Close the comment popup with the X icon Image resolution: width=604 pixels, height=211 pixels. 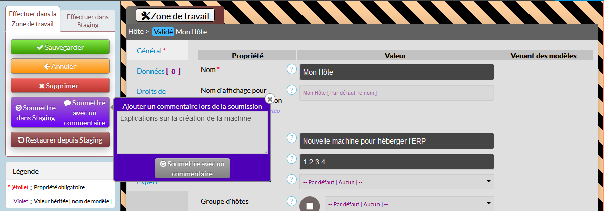tap(270, 99)
